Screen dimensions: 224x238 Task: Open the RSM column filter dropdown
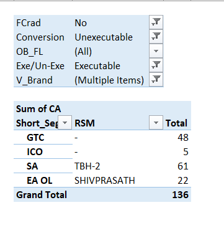(156, 123)
